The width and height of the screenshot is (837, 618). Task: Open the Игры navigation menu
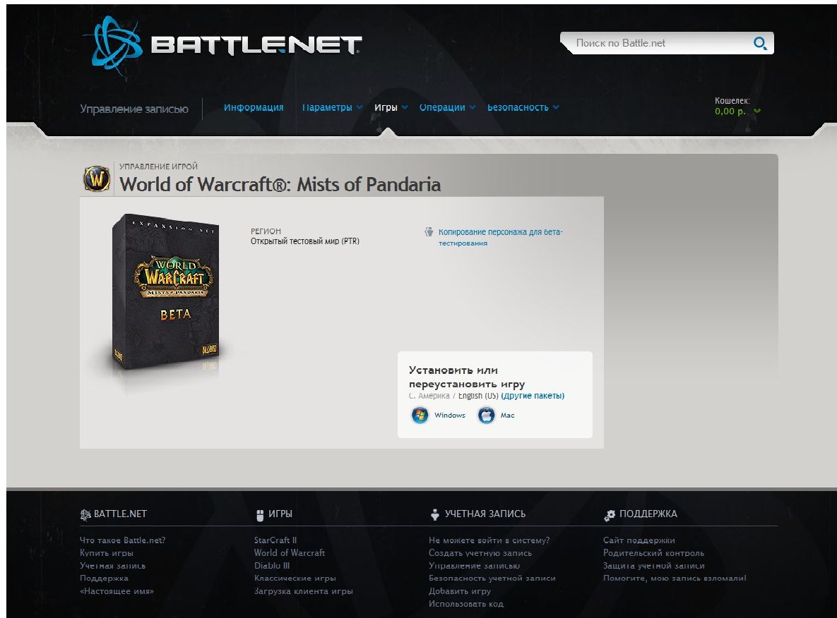pos(391,108)
